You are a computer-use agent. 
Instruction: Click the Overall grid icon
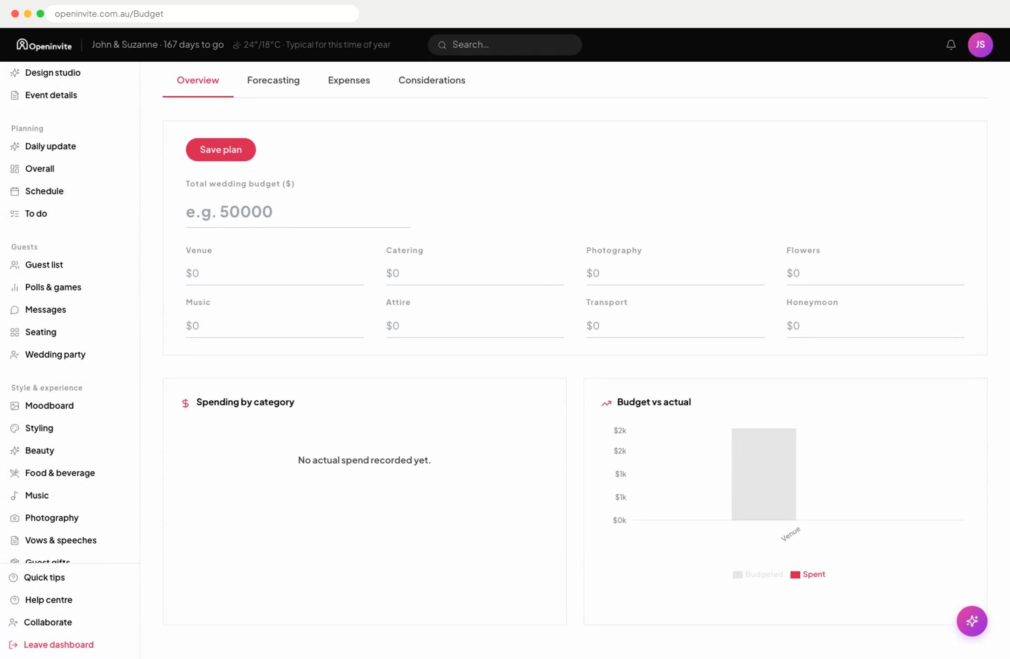pos(15,169)
